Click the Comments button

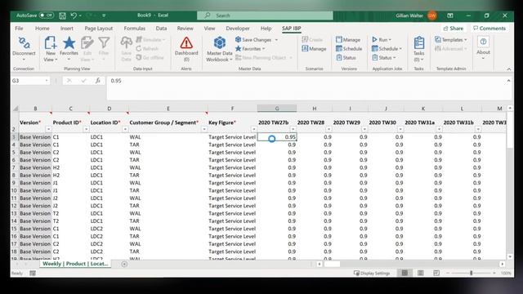[489, 29]
